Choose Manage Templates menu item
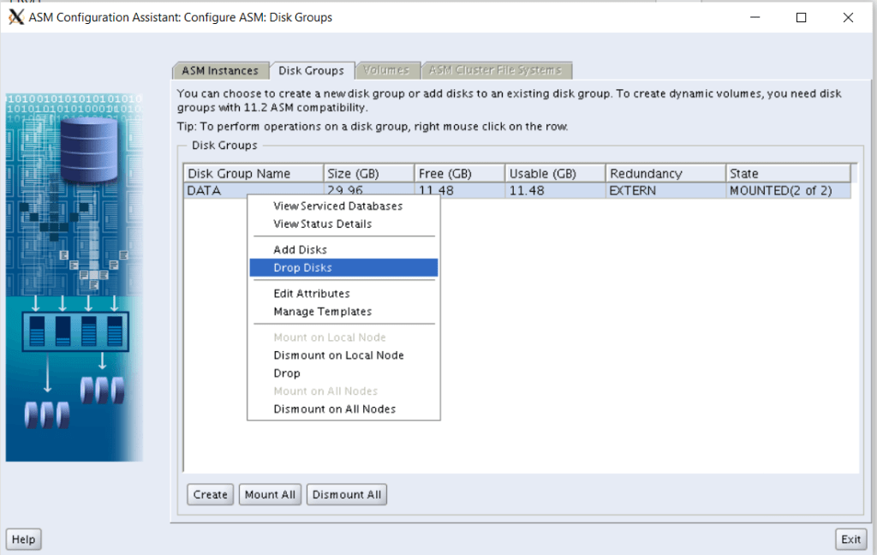Viewport: 877px width, 555px height. tap(322, 311)
